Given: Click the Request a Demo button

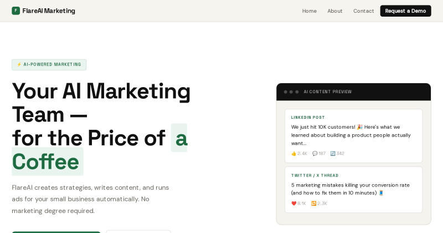Looking at the screenshot, I should click(405, 11).
